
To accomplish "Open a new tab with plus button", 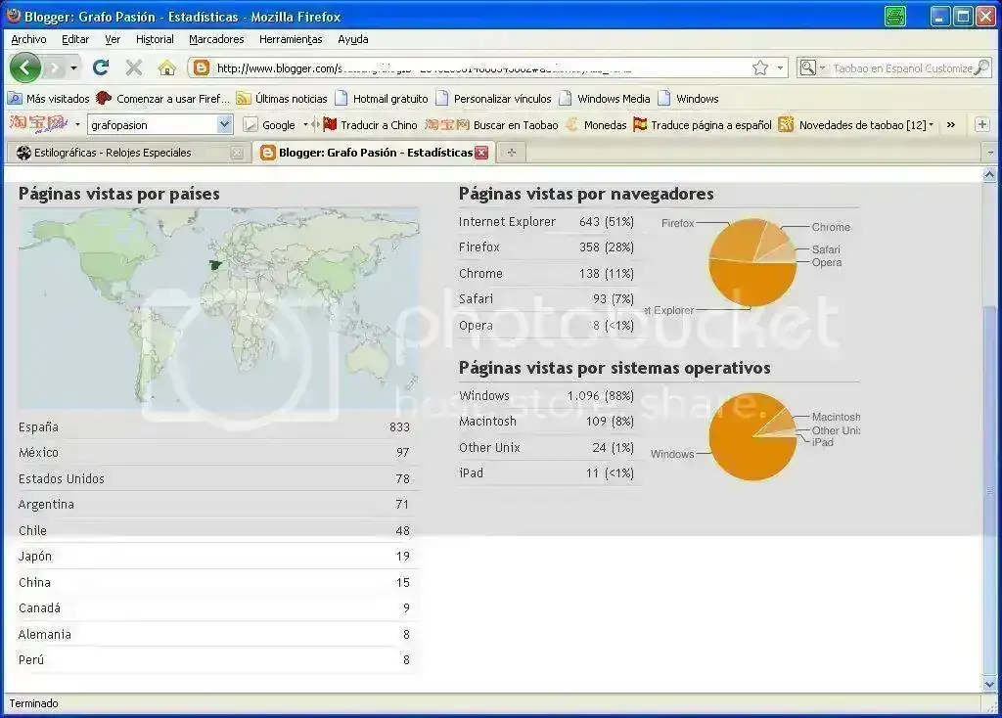I will (x=511, y=153).
